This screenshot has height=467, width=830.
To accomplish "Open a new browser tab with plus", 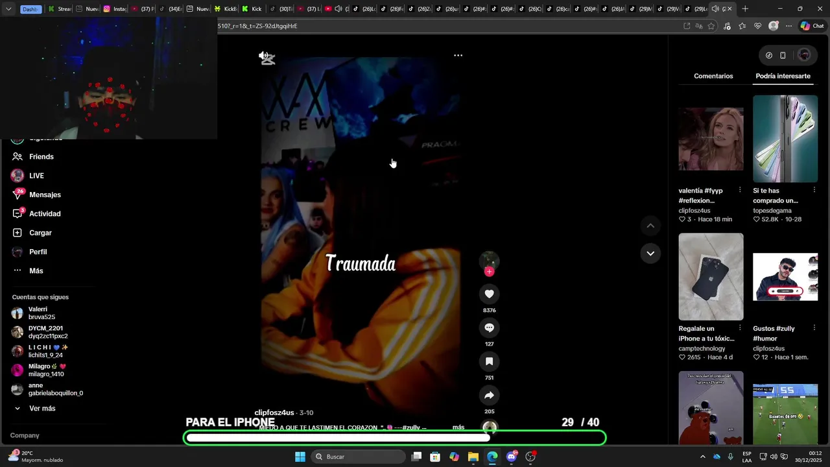I will pyautogui.click(x=745, y=9).
